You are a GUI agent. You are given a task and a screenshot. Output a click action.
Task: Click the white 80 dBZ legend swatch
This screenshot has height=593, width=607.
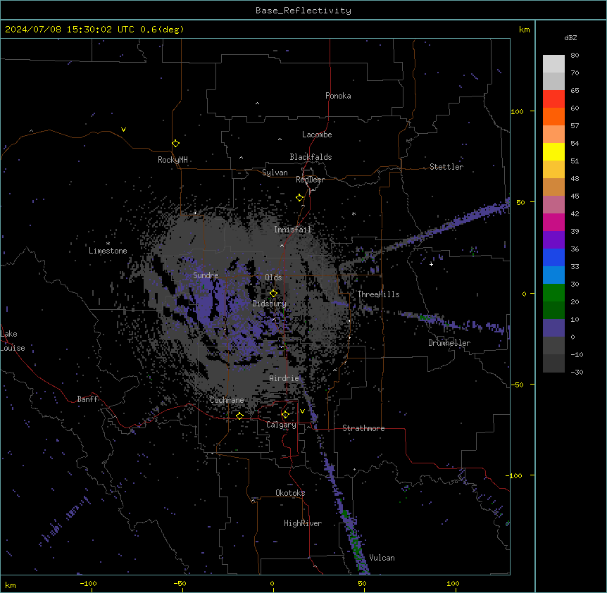553,64
